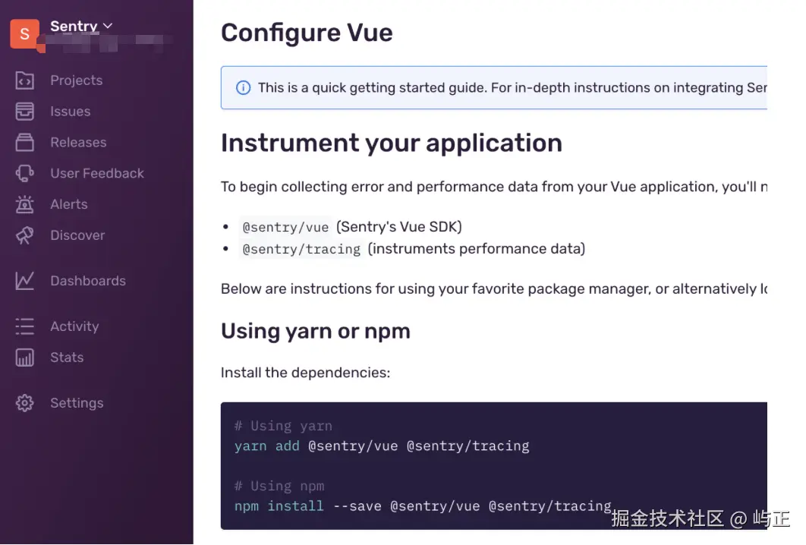The height and width of the screenshot is (545, 806).
Task: Expand the Sentry organization dropdown chevron
Action: pos(108,26)
